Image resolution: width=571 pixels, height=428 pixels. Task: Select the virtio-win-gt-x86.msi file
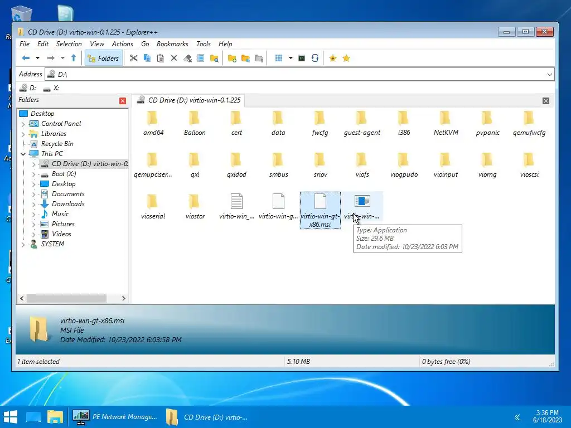tap(320, 210)
